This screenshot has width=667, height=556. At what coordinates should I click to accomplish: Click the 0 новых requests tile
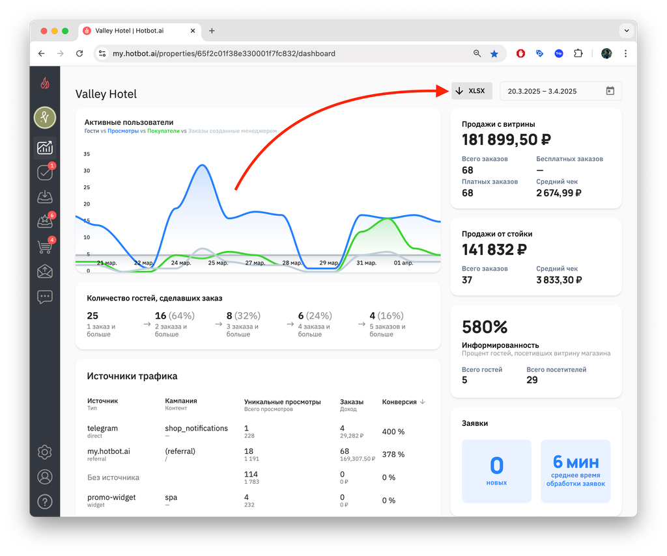[496, 471]
